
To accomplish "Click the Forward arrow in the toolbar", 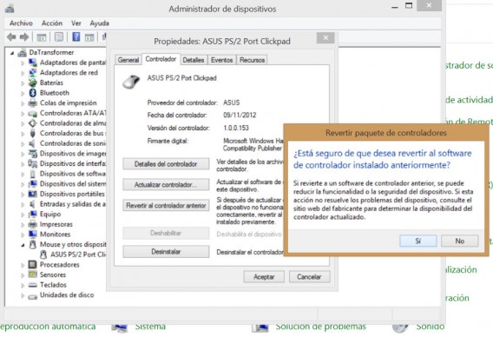I will point(24,37).
